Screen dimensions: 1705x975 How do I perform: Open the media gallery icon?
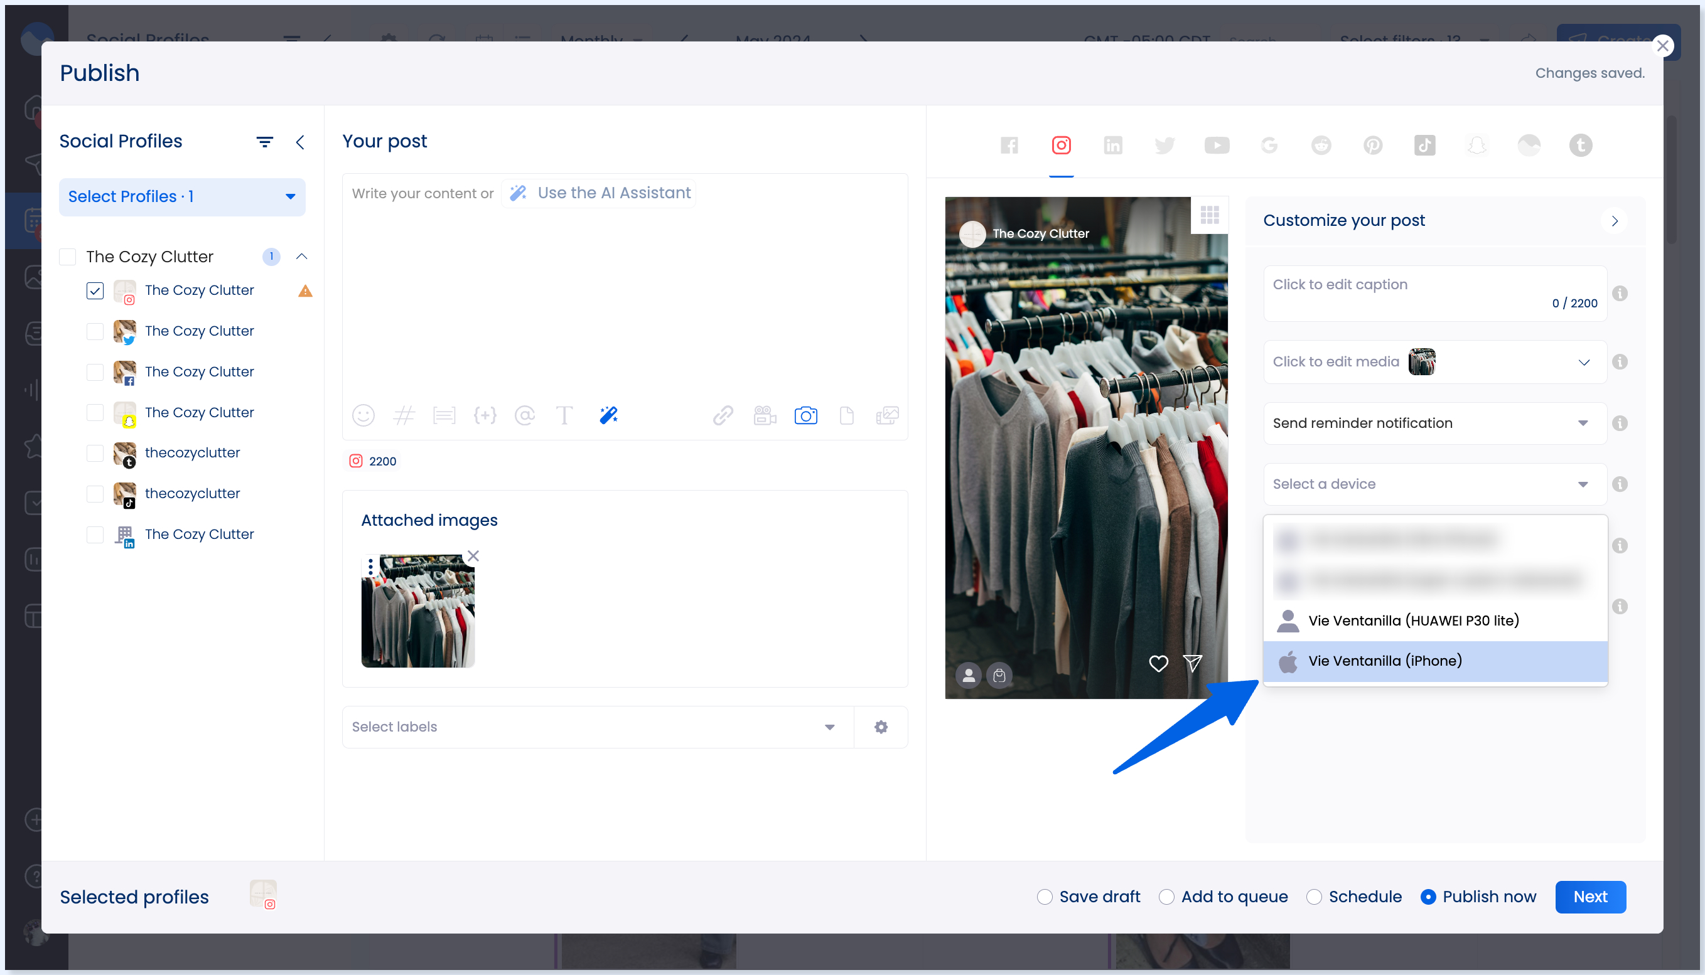[887, 416]
